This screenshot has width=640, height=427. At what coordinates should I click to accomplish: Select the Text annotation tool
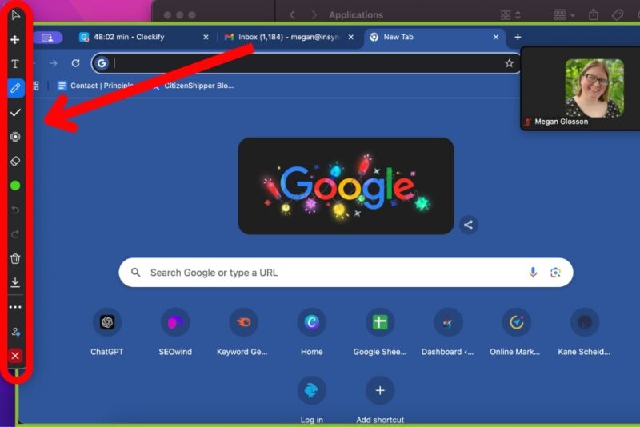click(x=15, y=64)
